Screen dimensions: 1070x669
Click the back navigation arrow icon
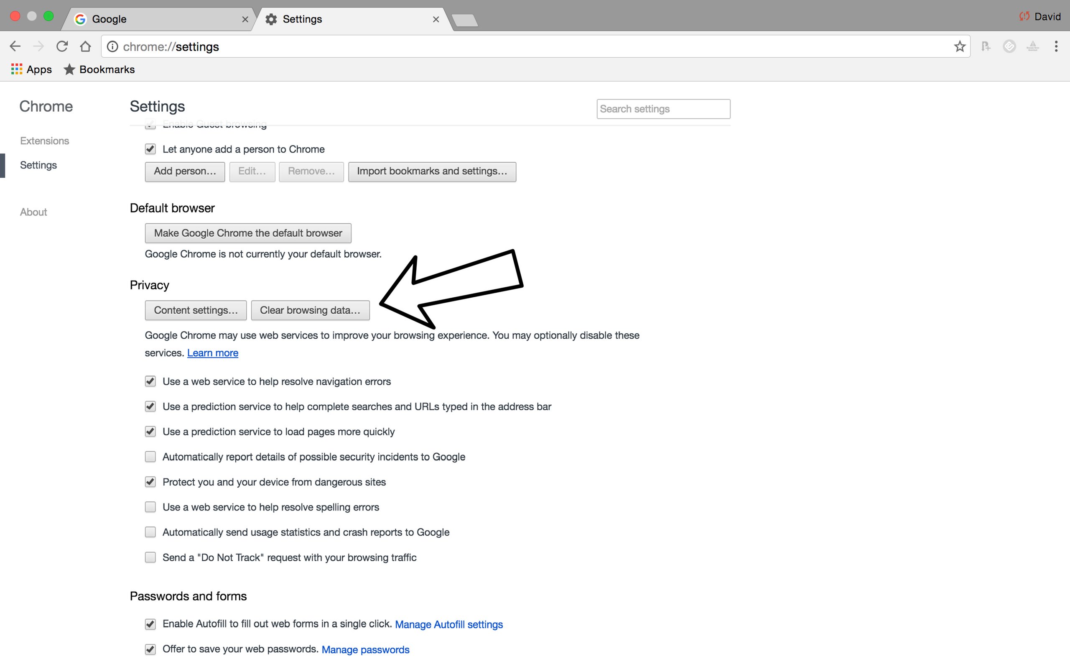(15, 46)
